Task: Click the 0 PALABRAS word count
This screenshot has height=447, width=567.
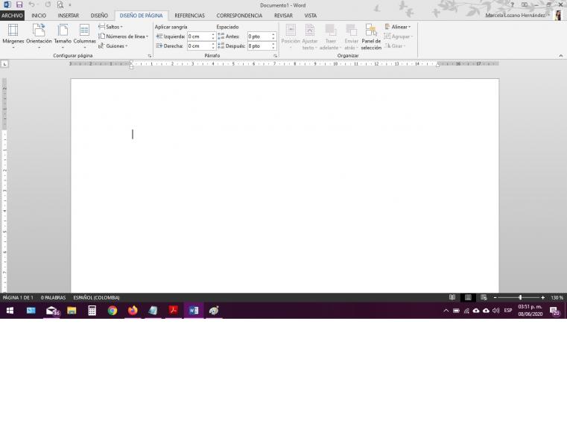Action: pos(53,297)
